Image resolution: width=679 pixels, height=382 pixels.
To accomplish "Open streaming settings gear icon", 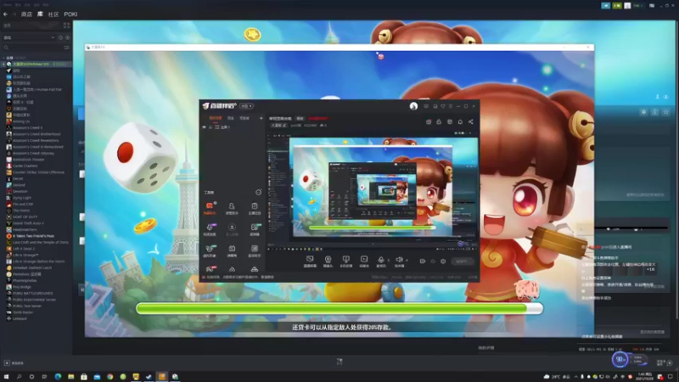I will (443, 261).
